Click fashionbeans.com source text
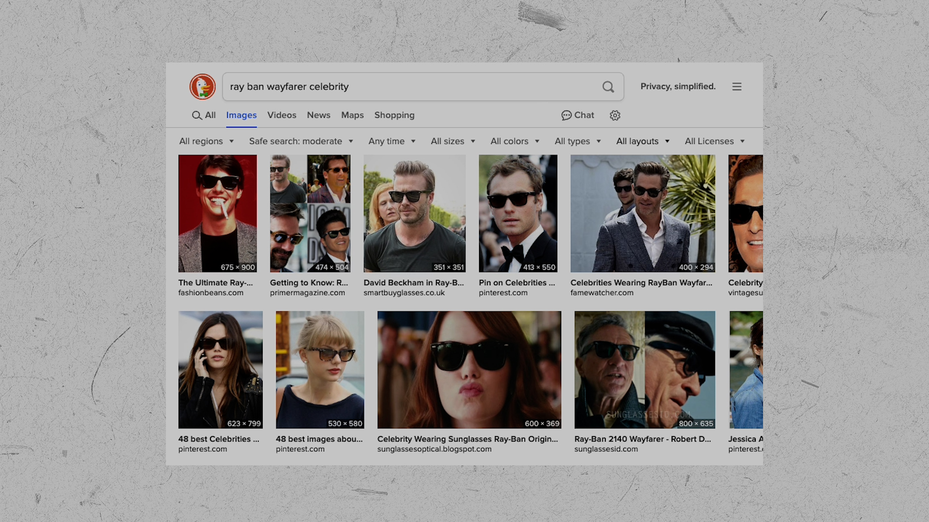This screenshot has width=929, height=522. (x=211, y=293)
